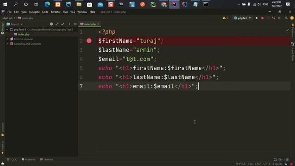The height and width of the screenshot is (166, 295).
Task: Open XAMPP from the taskbar
Action: (x=58, y=4)
